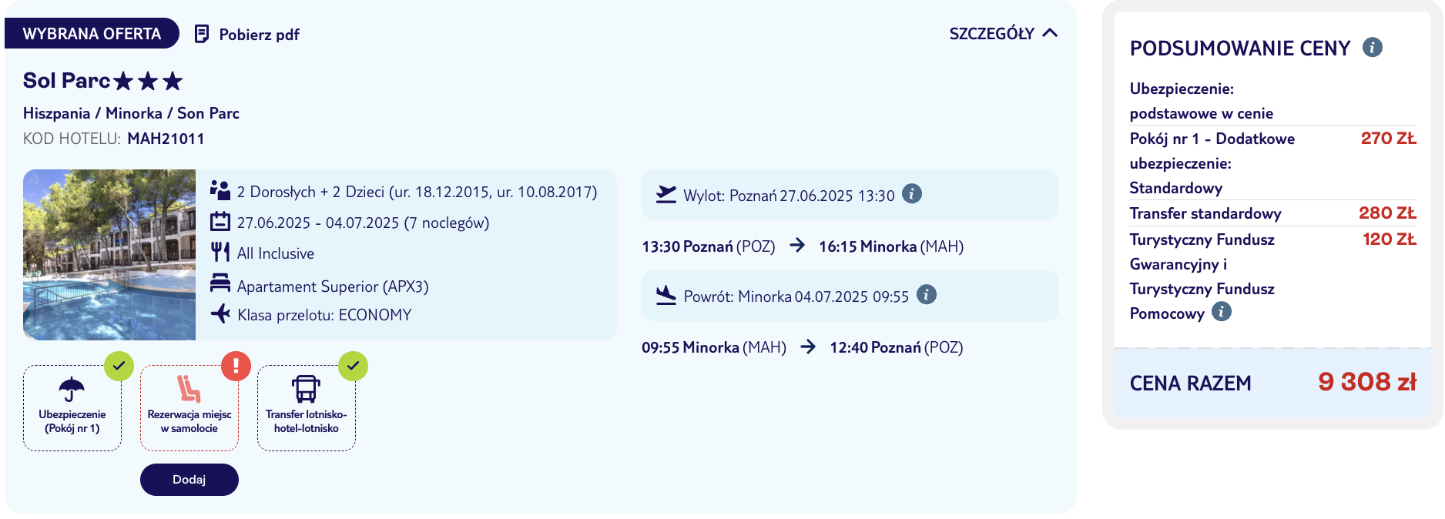Click the umbrella insurance icon
Viewport: 1445px width, 519px height.
point(72,389)
